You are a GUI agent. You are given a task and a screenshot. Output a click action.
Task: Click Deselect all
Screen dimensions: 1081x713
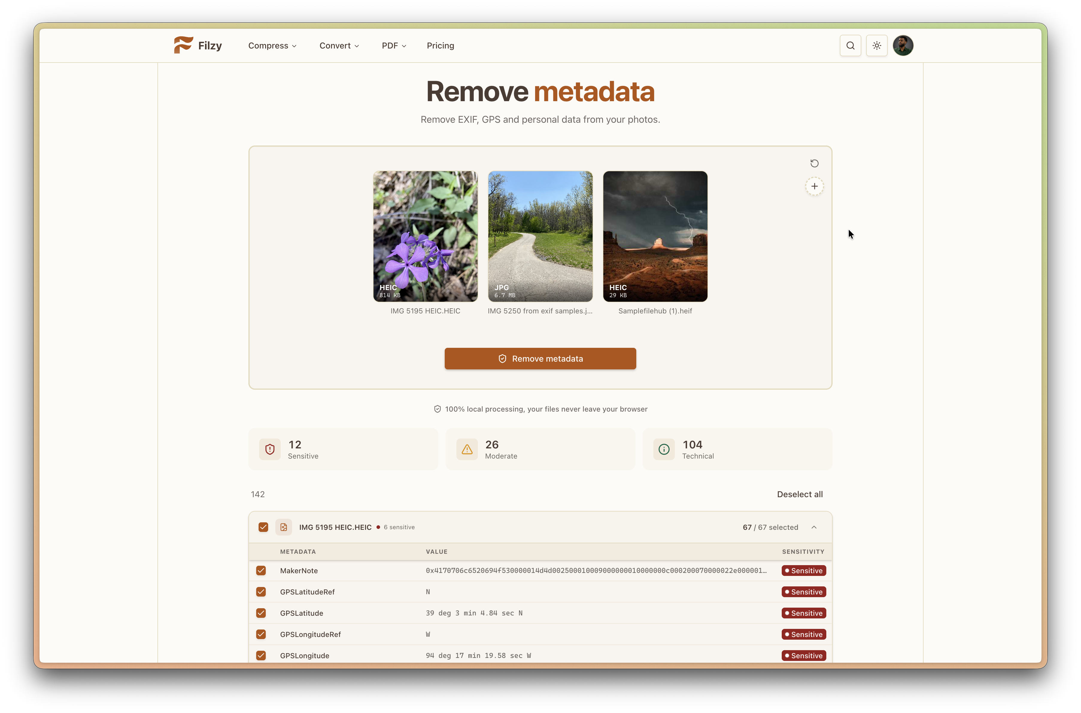coord(800,494)
